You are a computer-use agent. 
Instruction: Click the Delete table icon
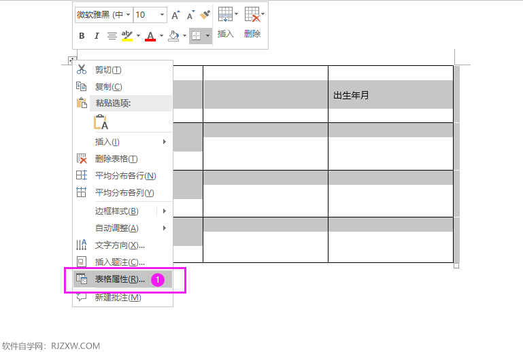tap(252, 15)
